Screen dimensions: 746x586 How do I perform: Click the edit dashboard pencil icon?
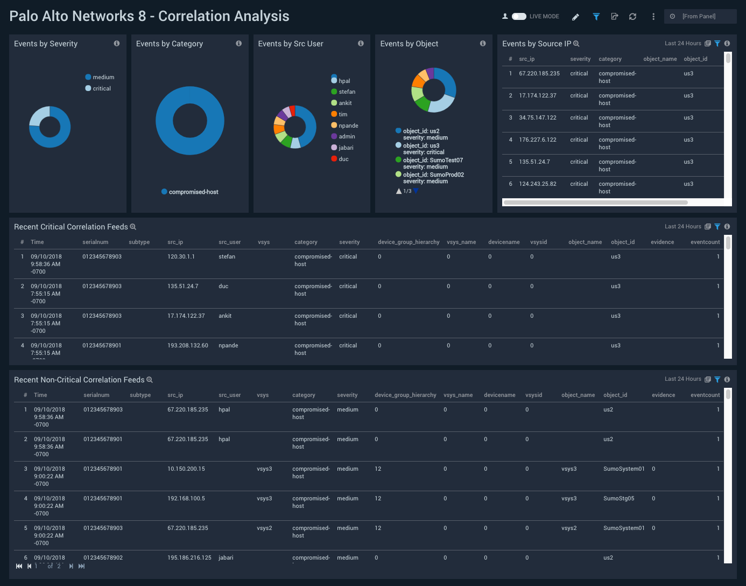pos(575,17)
